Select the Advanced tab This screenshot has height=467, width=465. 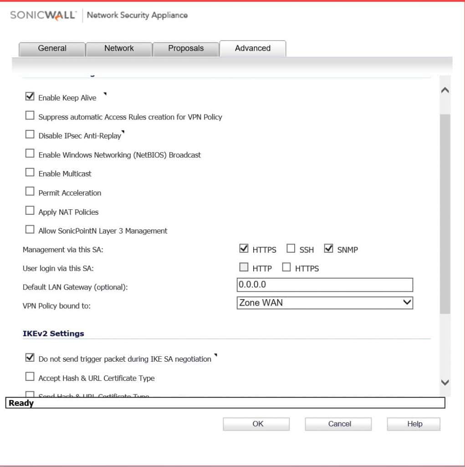click(x=253, y=48)
